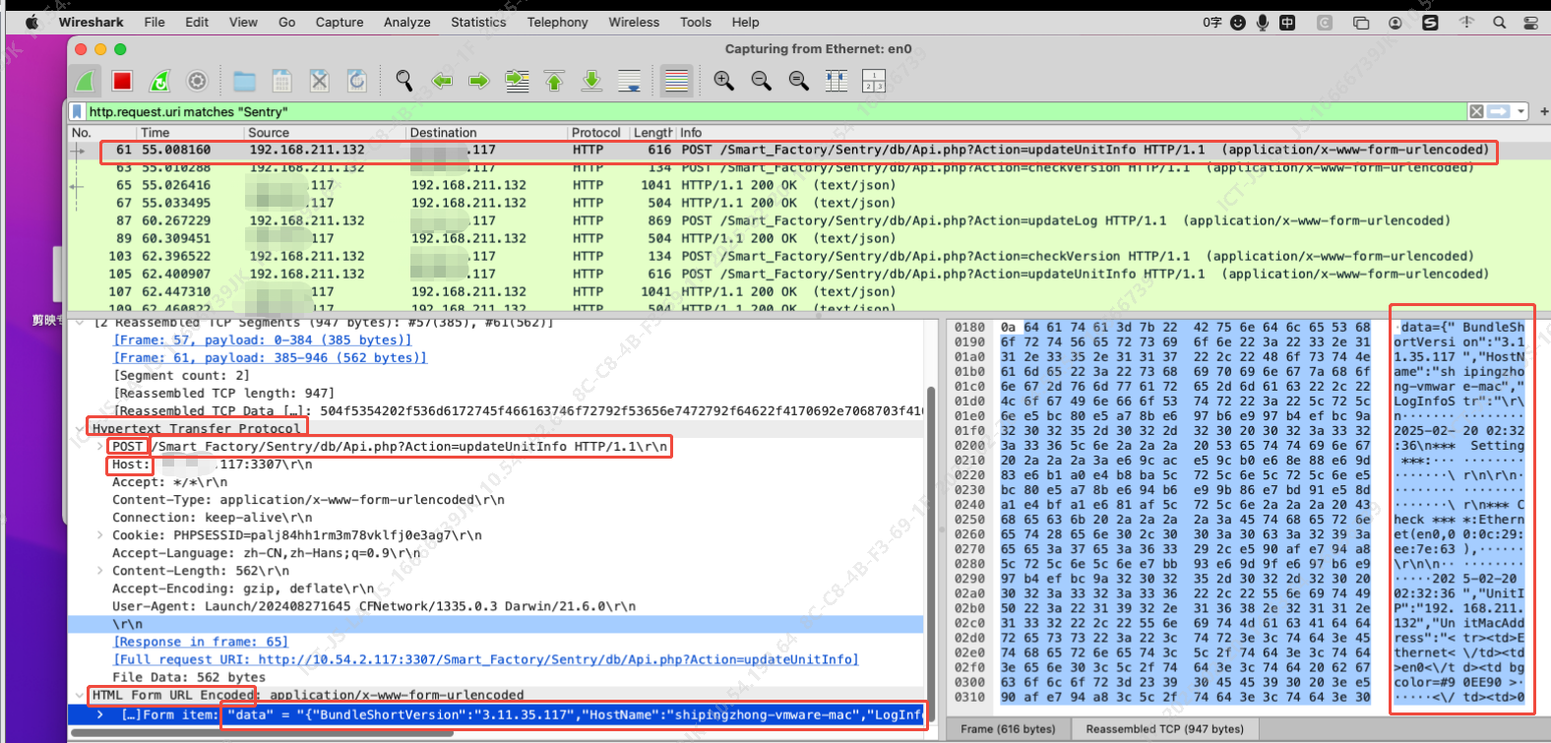Expand the POST request line
This screenshot has height=743, width=1551.
[100, 447]
